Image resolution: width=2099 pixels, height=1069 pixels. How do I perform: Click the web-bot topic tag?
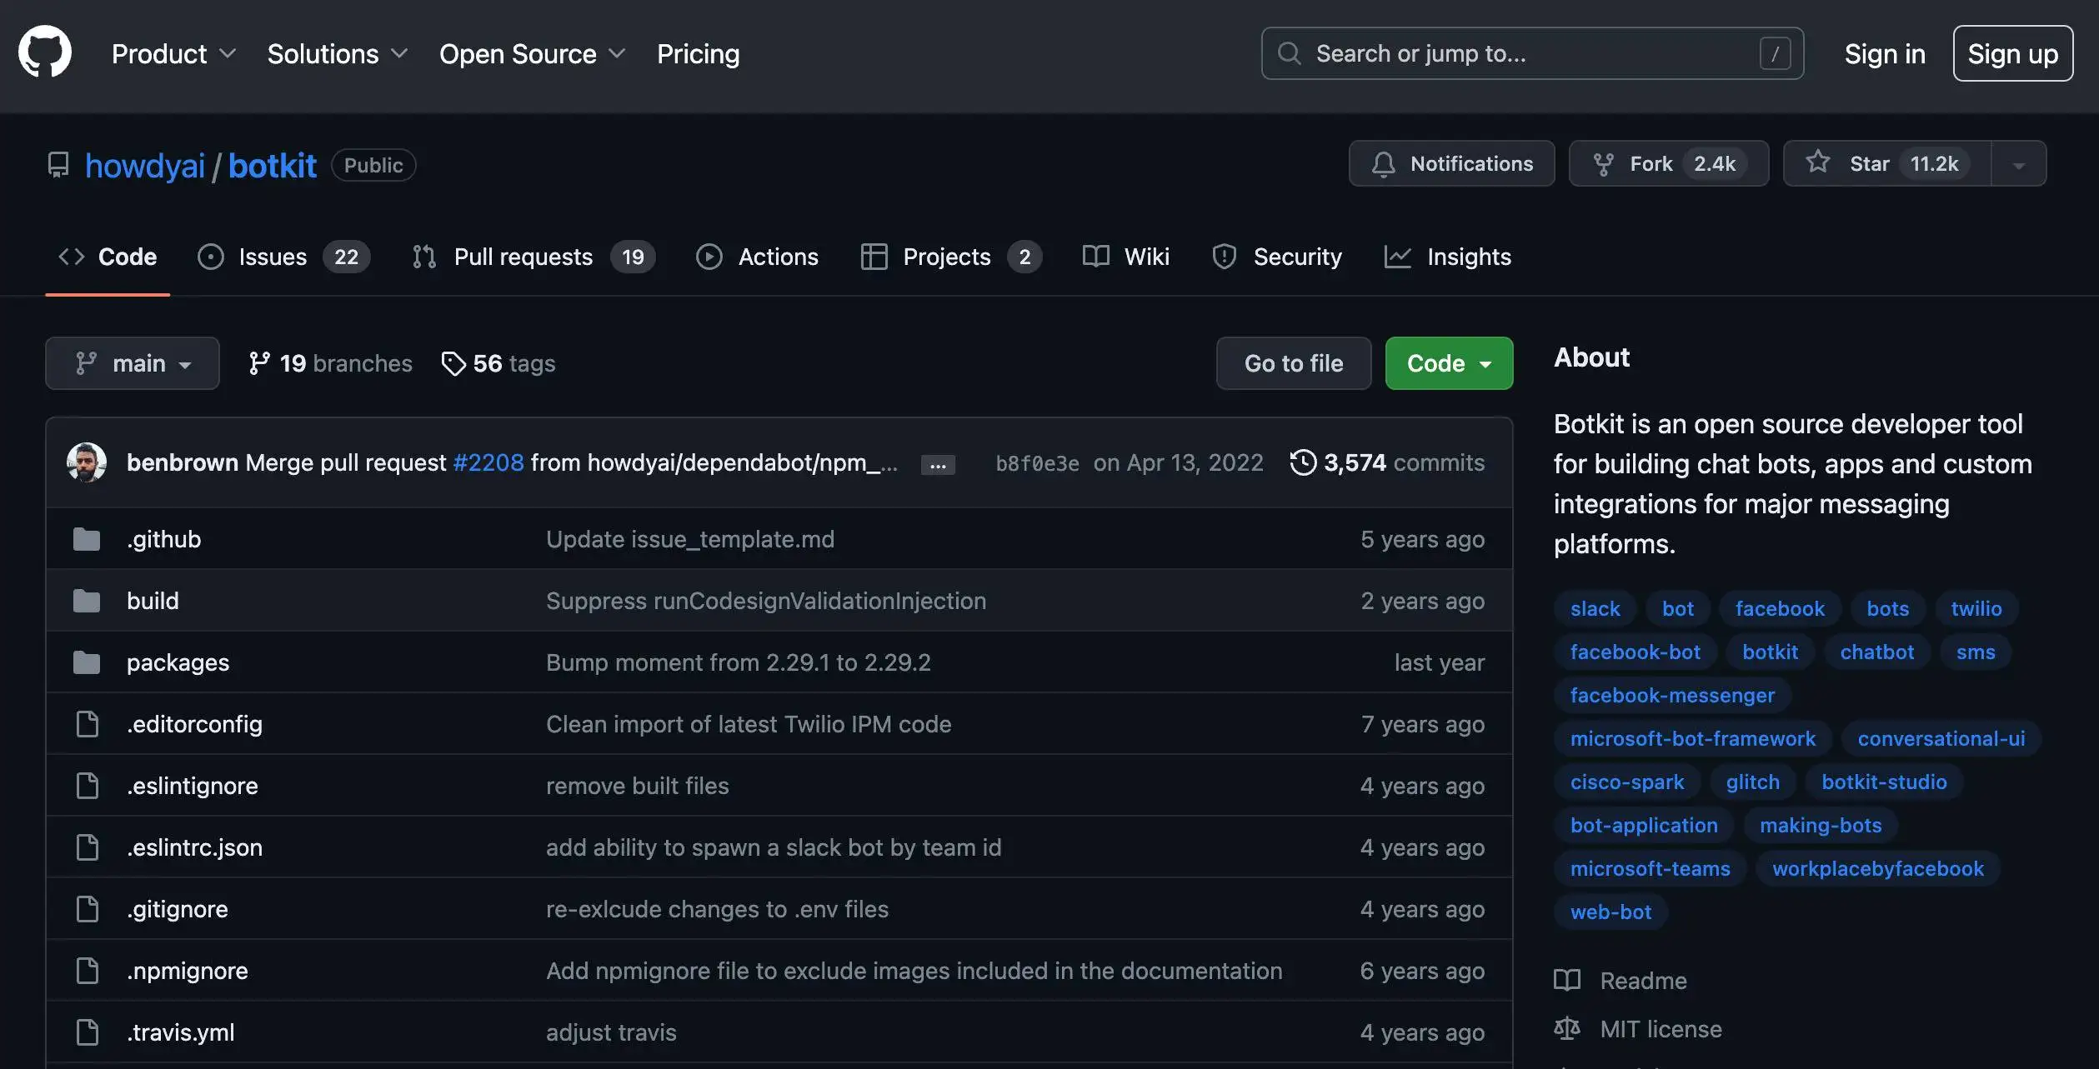tap(1611, 912)
